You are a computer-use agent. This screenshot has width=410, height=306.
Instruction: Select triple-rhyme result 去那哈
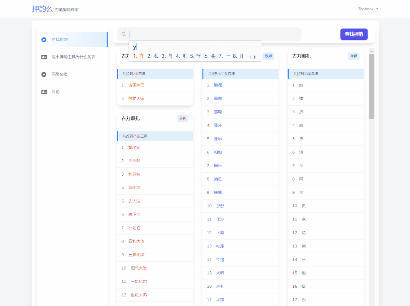point(135,161)
